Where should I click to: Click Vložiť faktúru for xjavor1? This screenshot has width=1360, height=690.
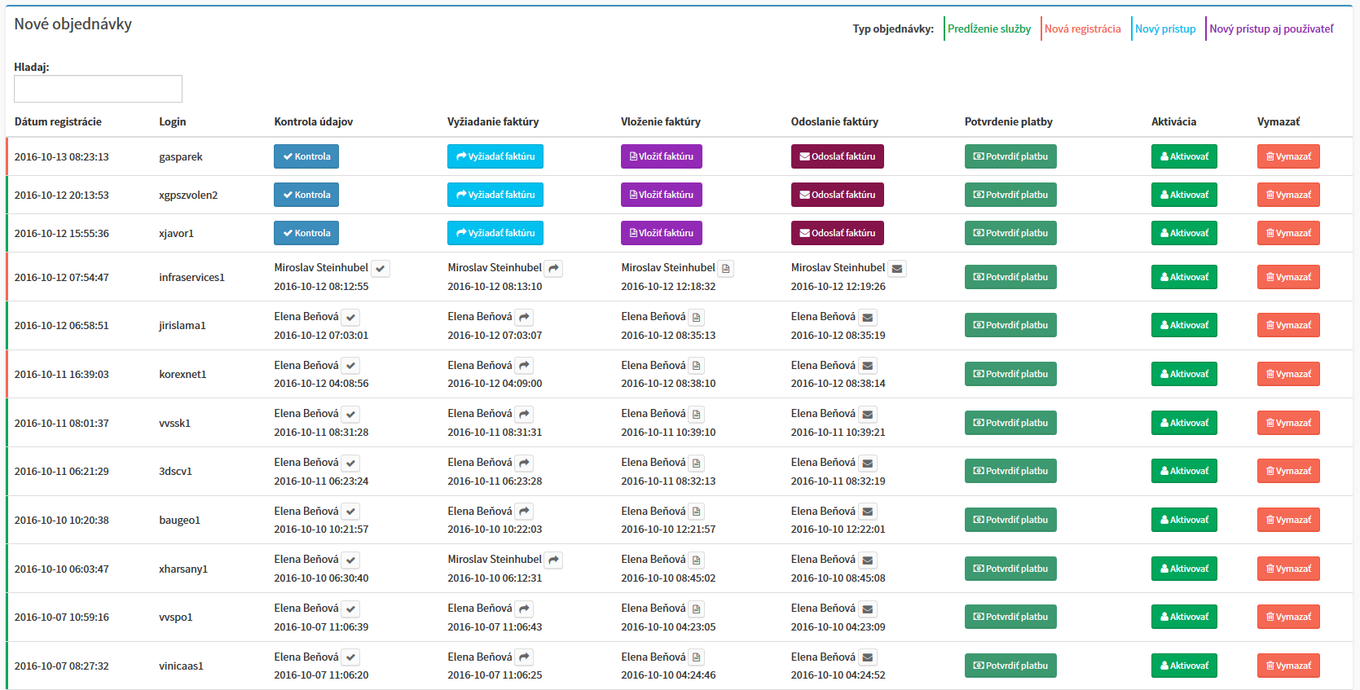(662, 233)
